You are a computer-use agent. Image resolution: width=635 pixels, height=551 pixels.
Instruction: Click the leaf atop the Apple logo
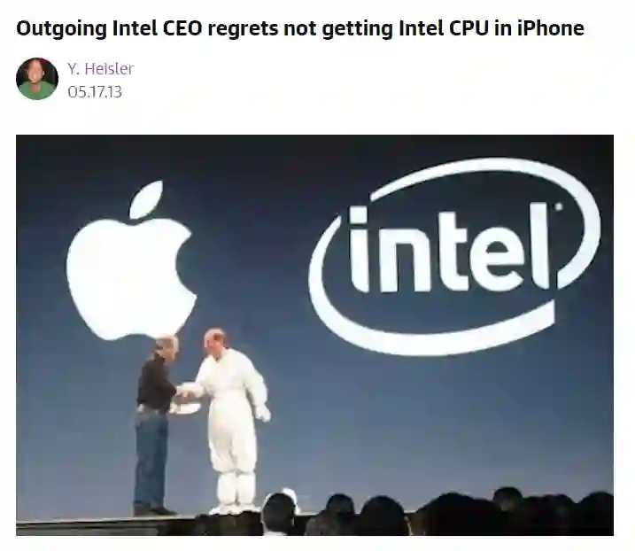point(148,199)
